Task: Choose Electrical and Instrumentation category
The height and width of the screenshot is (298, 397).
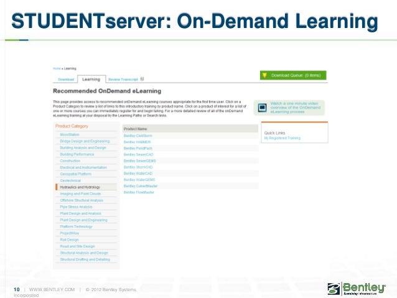Action: (83, 167)
